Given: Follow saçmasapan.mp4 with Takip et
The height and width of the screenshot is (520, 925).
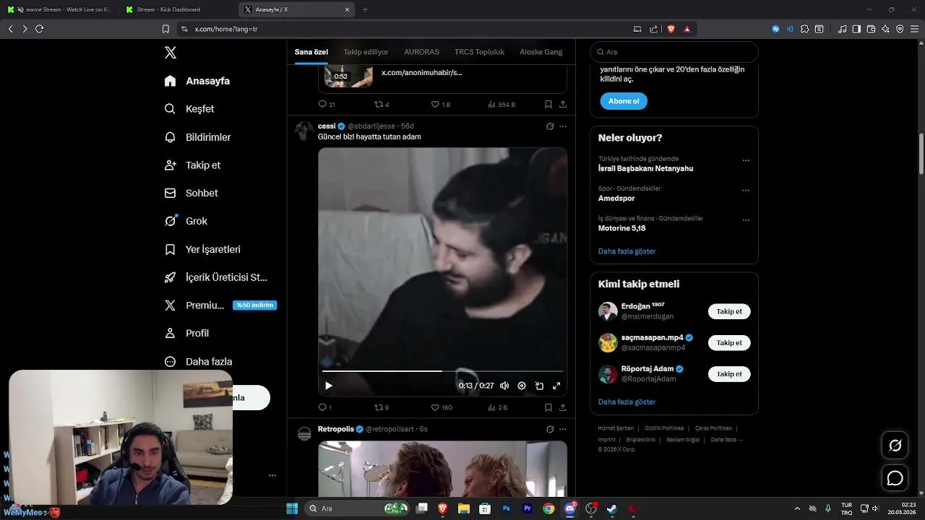Looking at the screenshot, I should [x=729, y=343].
